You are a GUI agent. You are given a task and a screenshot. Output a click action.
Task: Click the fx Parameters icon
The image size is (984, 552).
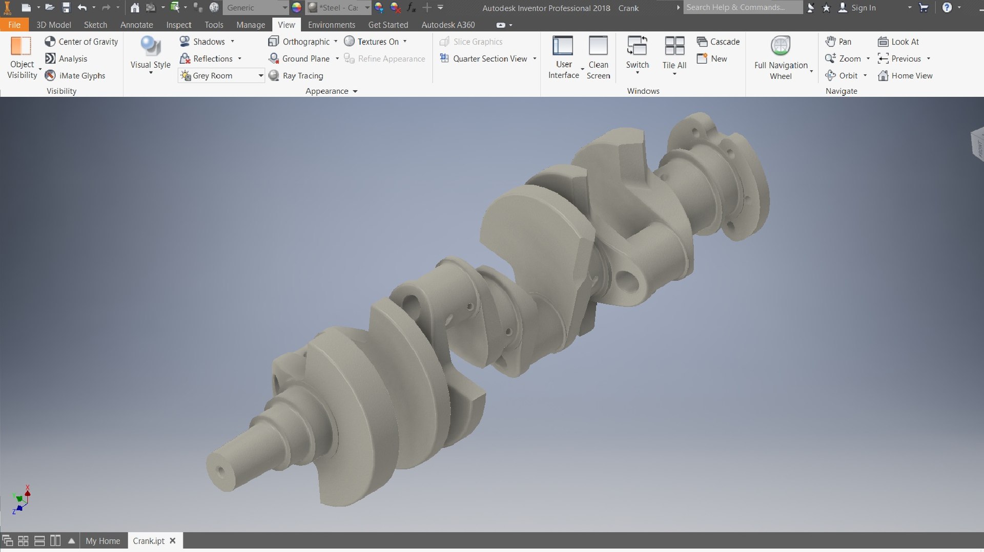pyautogui.click(x=411, y=8)
